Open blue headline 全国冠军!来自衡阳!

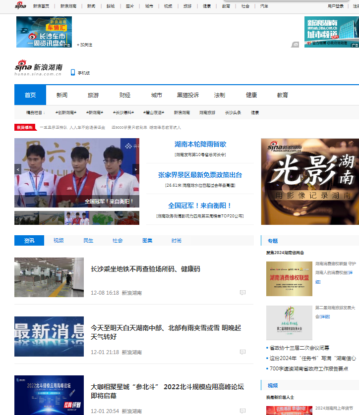click(x=200, y=206)
